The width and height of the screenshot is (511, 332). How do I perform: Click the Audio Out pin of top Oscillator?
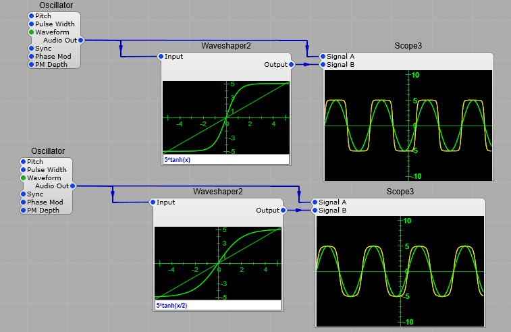[x=81, y=40]
